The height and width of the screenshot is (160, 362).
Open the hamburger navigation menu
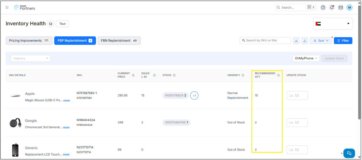click(x=7, y=7)
